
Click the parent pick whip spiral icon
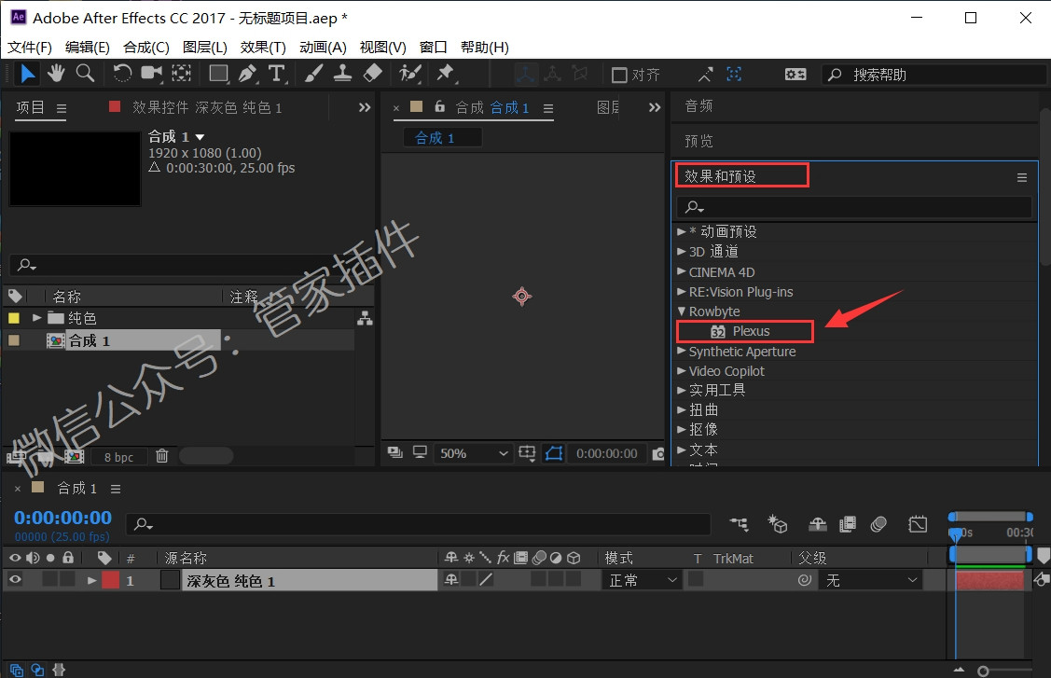[804, 580]
